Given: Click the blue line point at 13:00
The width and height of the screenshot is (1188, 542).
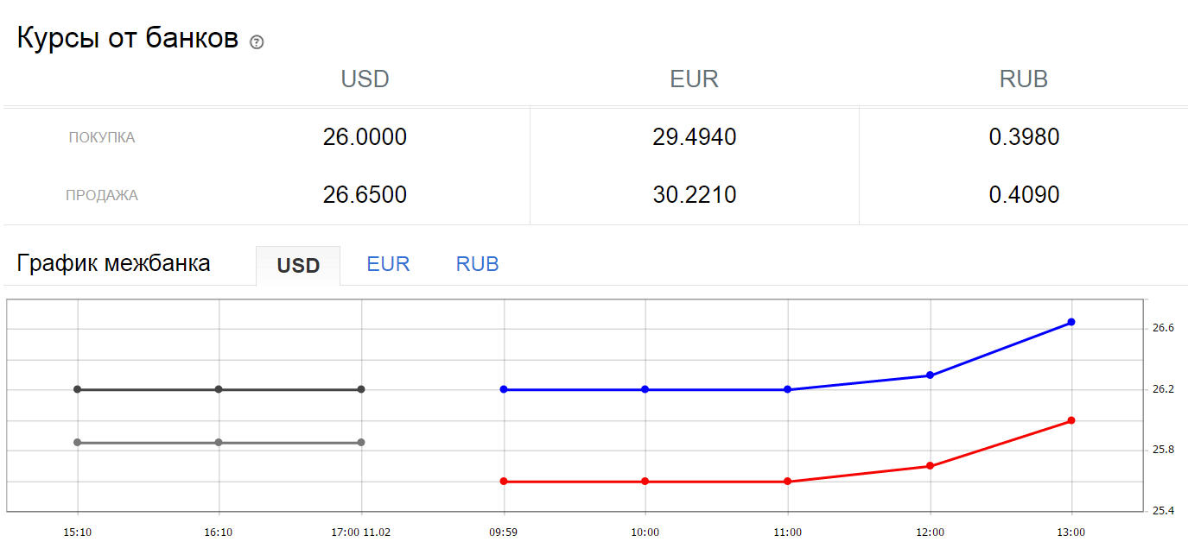Looking at the screenshot, I should tap(1071, 322).
